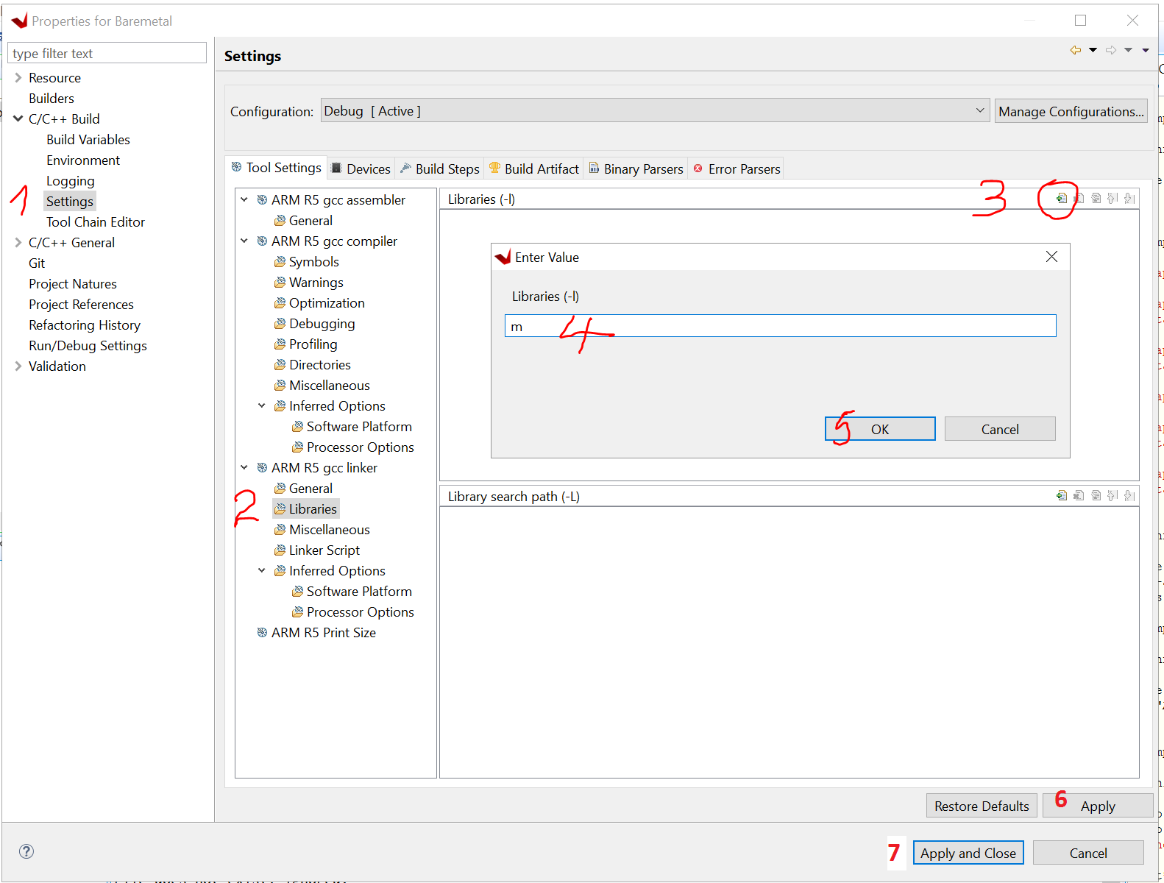Select Linker Script under ARM R5 gcc linker
The image size is (1164, 883).
pyautogui.click(x=324, y=550)
